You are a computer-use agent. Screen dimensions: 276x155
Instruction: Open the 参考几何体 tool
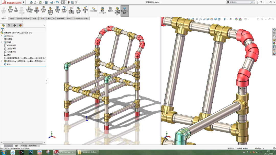(x=64, y=10)
